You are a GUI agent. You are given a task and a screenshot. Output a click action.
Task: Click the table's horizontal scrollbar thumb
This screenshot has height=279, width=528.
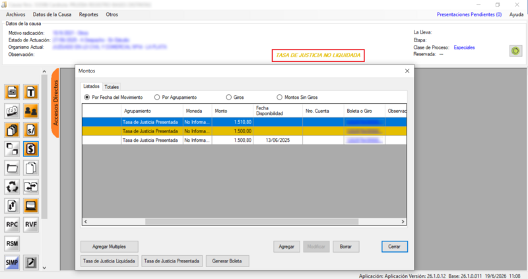[252, 222]
